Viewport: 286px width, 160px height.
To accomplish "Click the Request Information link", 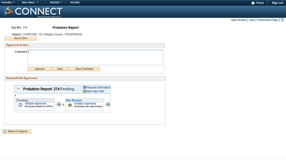I will click(x=98, y=87).
